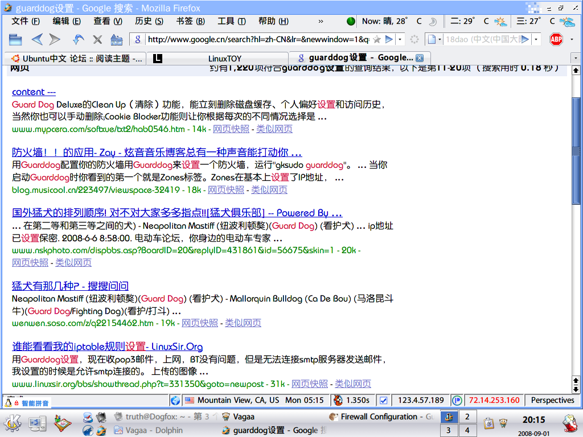583x437 pixels.
Task: Open the 书签 (B) menu
Action: click(x=190, y=21)
